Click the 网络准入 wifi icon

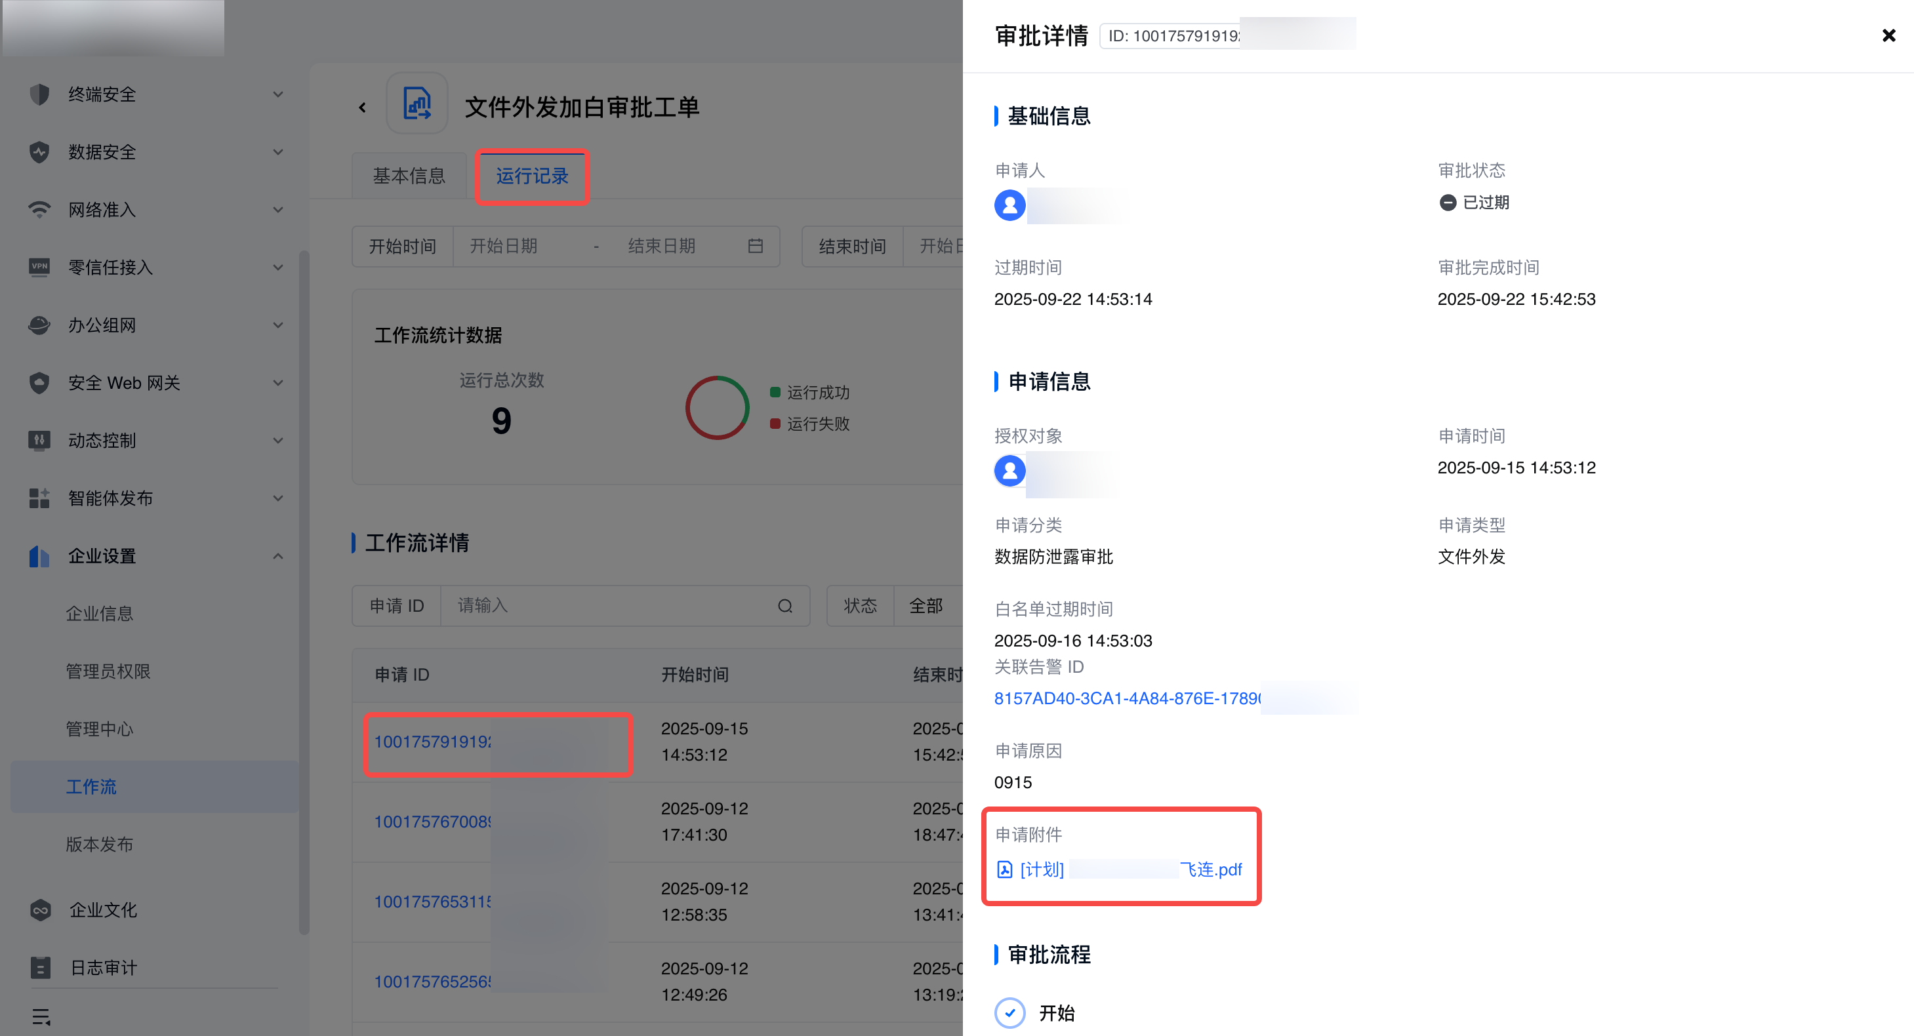click(x=39, y=209)
